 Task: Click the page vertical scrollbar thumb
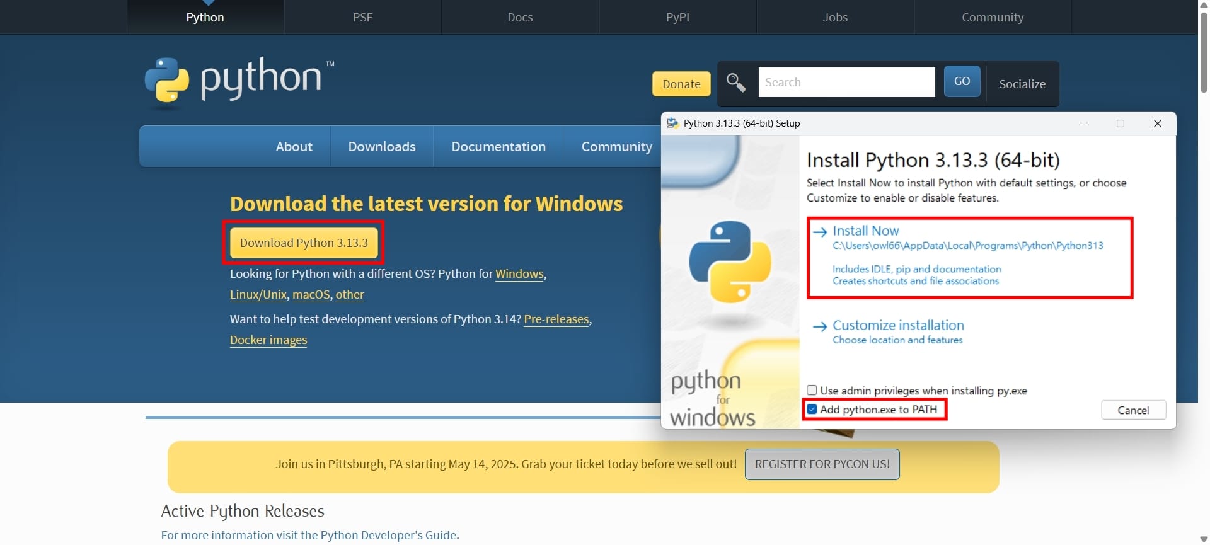tap(1204, 52)
